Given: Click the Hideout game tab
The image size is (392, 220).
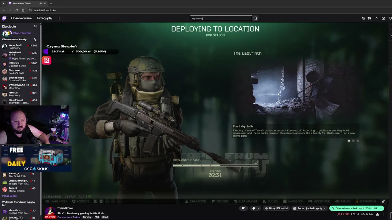Looking at the screenshot, I should [81, 201].
